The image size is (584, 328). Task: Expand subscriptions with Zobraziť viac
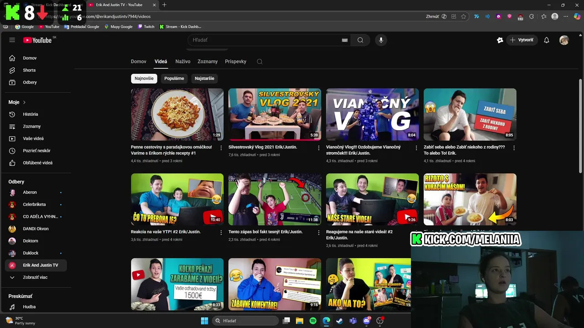(x=36, y=277)
